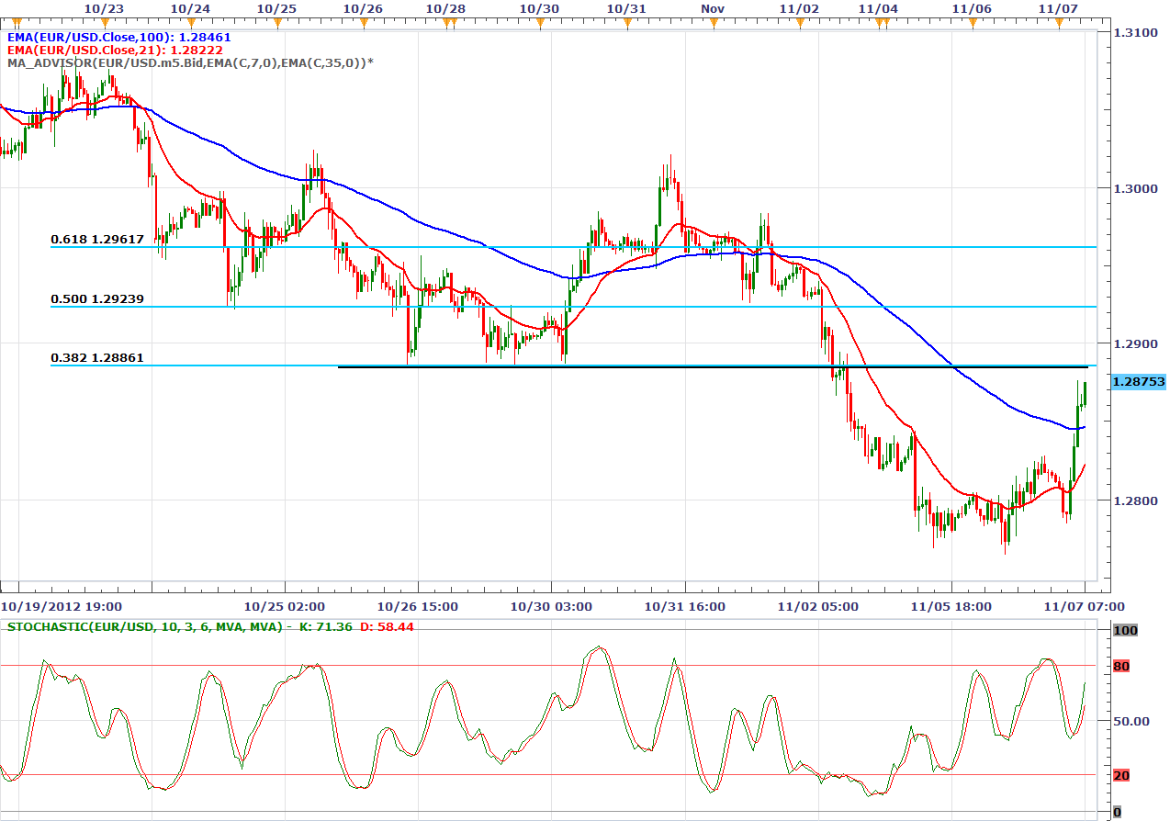Select the 0.382 Fibonacci level label

tap(97, 357)
